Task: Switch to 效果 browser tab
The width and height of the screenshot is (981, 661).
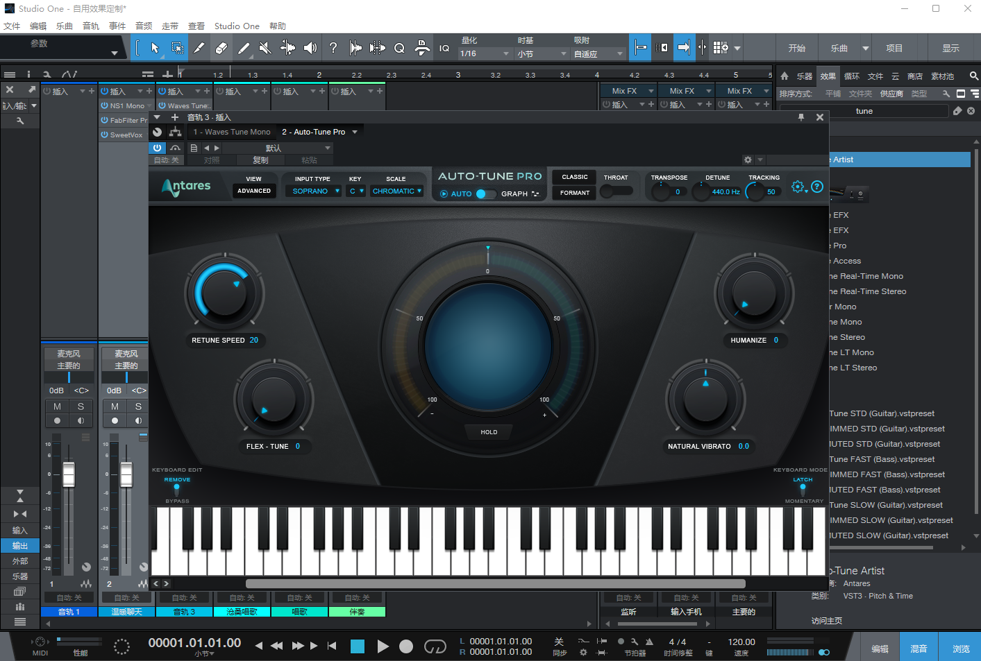Action: [x=828, y=76]
